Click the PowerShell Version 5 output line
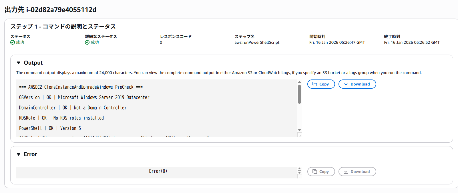 50,128
